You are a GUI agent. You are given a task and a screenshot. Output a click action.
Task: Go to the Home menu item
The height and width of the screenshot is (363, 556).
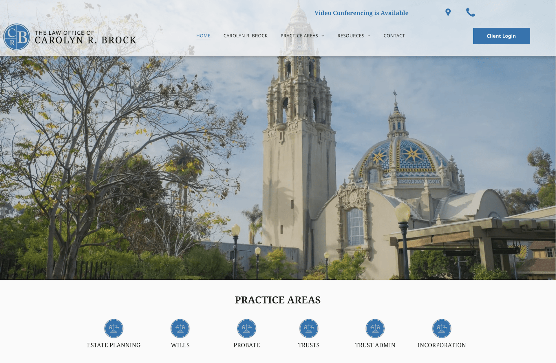coord(203,36)
